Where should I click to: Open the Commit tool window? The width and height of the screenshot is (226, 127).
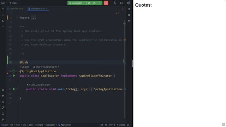coord(3,15)
